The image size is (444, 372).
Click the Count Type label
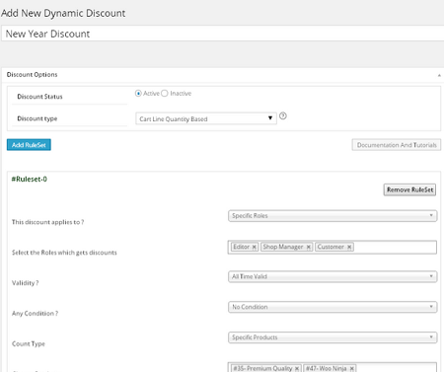pos(29,343)
